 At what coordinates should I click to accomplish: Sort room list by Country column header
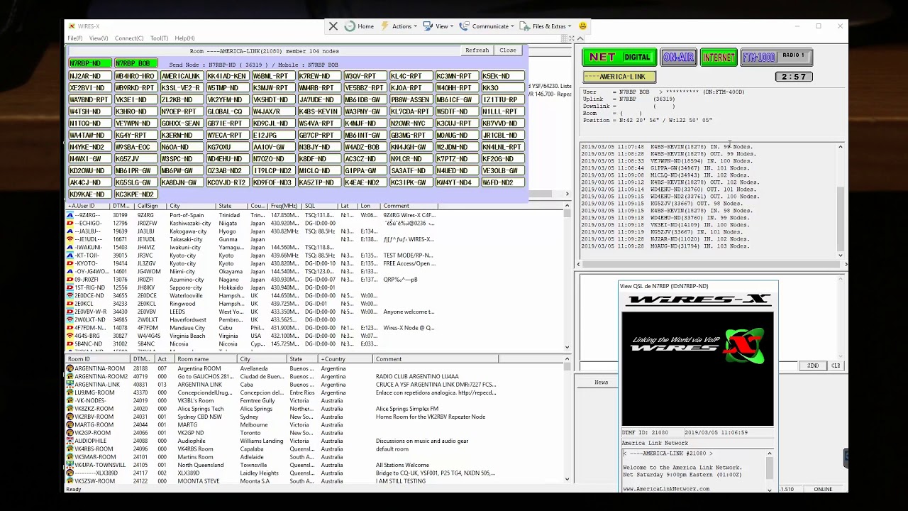tap(345, 359)
